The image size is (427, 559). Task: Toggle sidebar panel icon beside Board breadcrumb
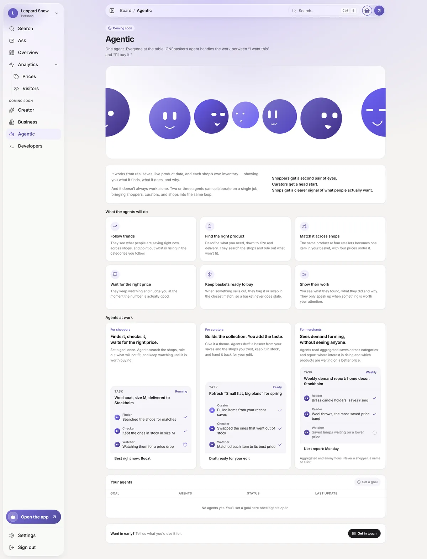pyautogui.click(x=112, y=11)
